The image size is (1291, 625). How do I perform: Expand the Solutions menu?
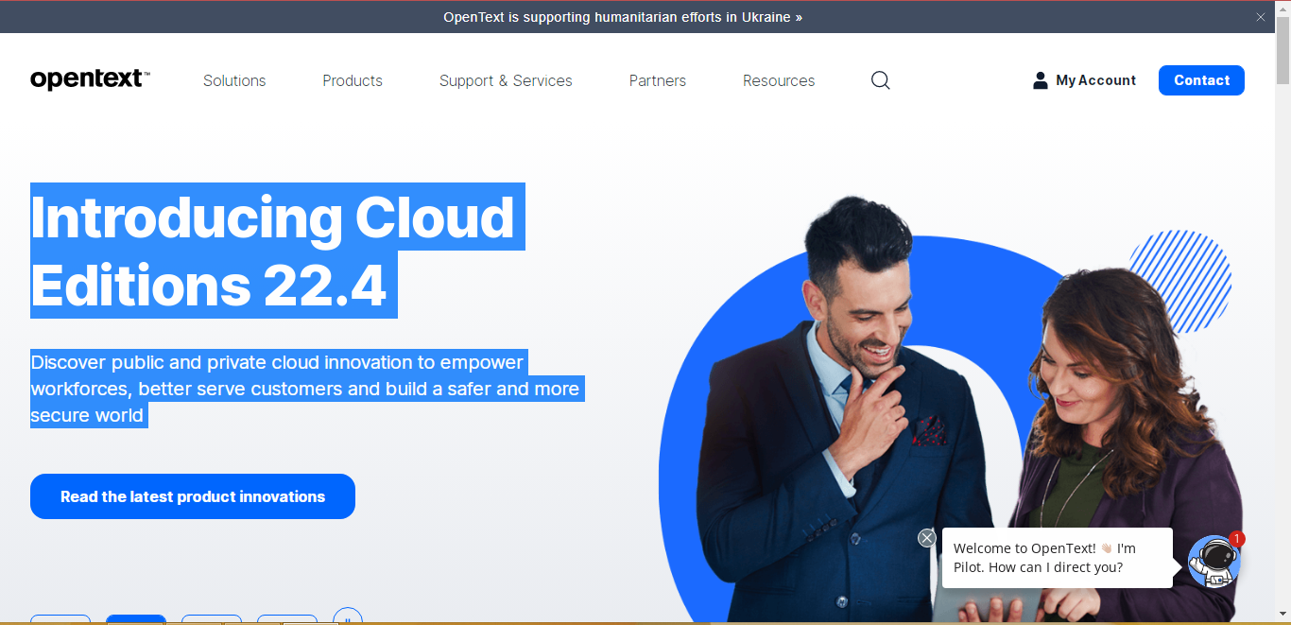234,80
